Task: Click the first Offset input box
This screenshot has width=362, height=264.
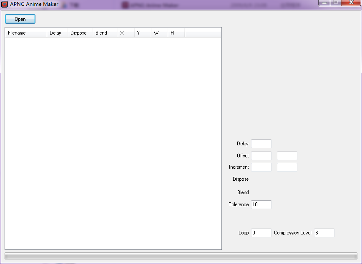Action: 261,156
